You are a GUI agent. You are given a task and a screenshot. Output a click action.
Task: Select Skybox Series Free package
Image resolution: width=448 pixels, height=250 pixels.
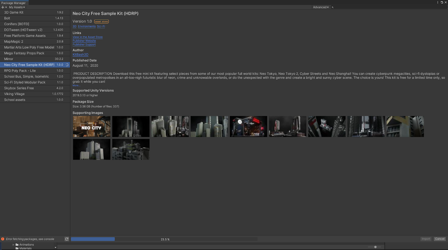[x=35, y=88]
